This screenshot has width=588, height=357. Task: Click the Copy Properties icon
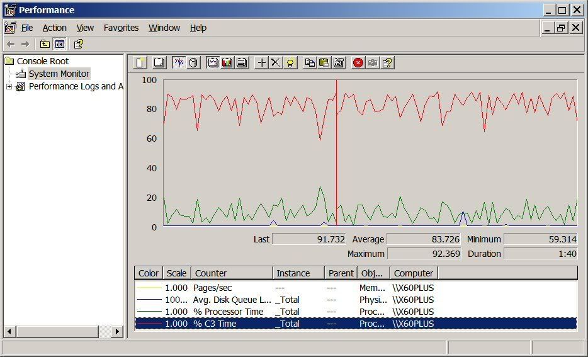coord(310,62)
